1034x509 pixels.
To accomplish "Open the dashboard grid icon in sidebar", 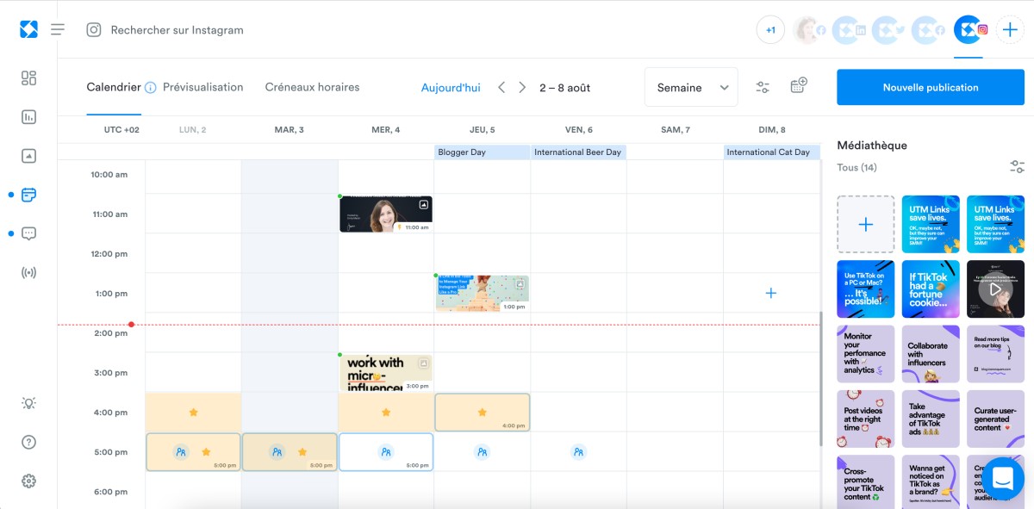I will click(28, 78).
